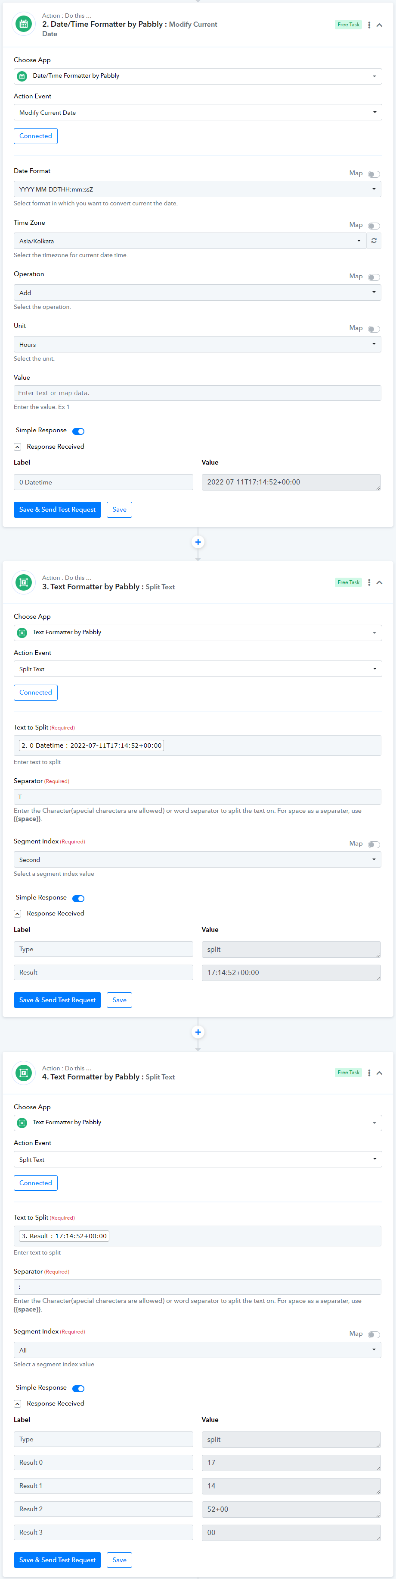Collapse Response Received in step 2
Screen dimensions: 396x1579
[x=17, y=447]
